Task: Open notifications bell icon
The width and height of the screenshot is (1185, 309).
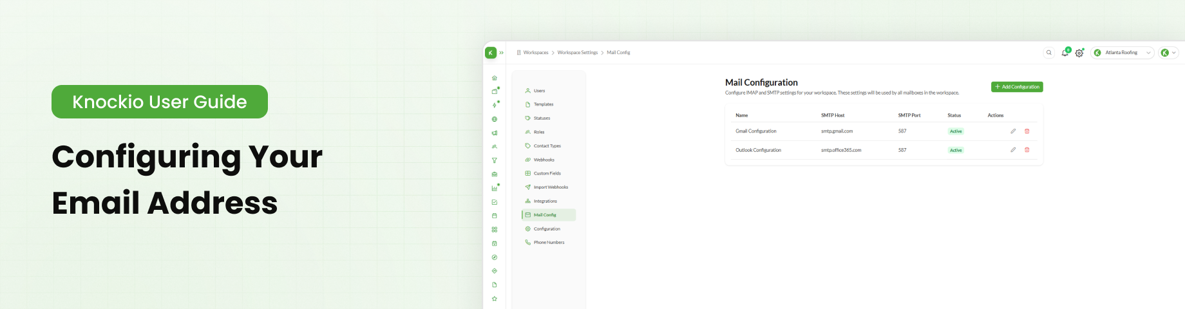Action: pyautogui.click(x=1065, y=53)
